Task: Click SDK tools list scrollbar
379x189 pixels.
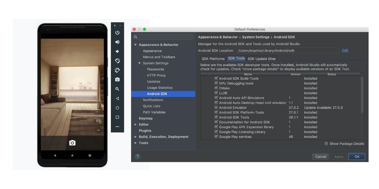Action: pyautogui.click(x=362, y=94)
